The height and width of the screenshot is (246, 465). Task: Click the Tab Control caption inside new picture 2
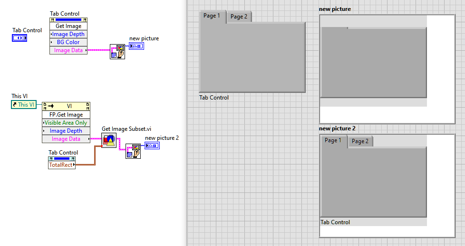(335, 222)
